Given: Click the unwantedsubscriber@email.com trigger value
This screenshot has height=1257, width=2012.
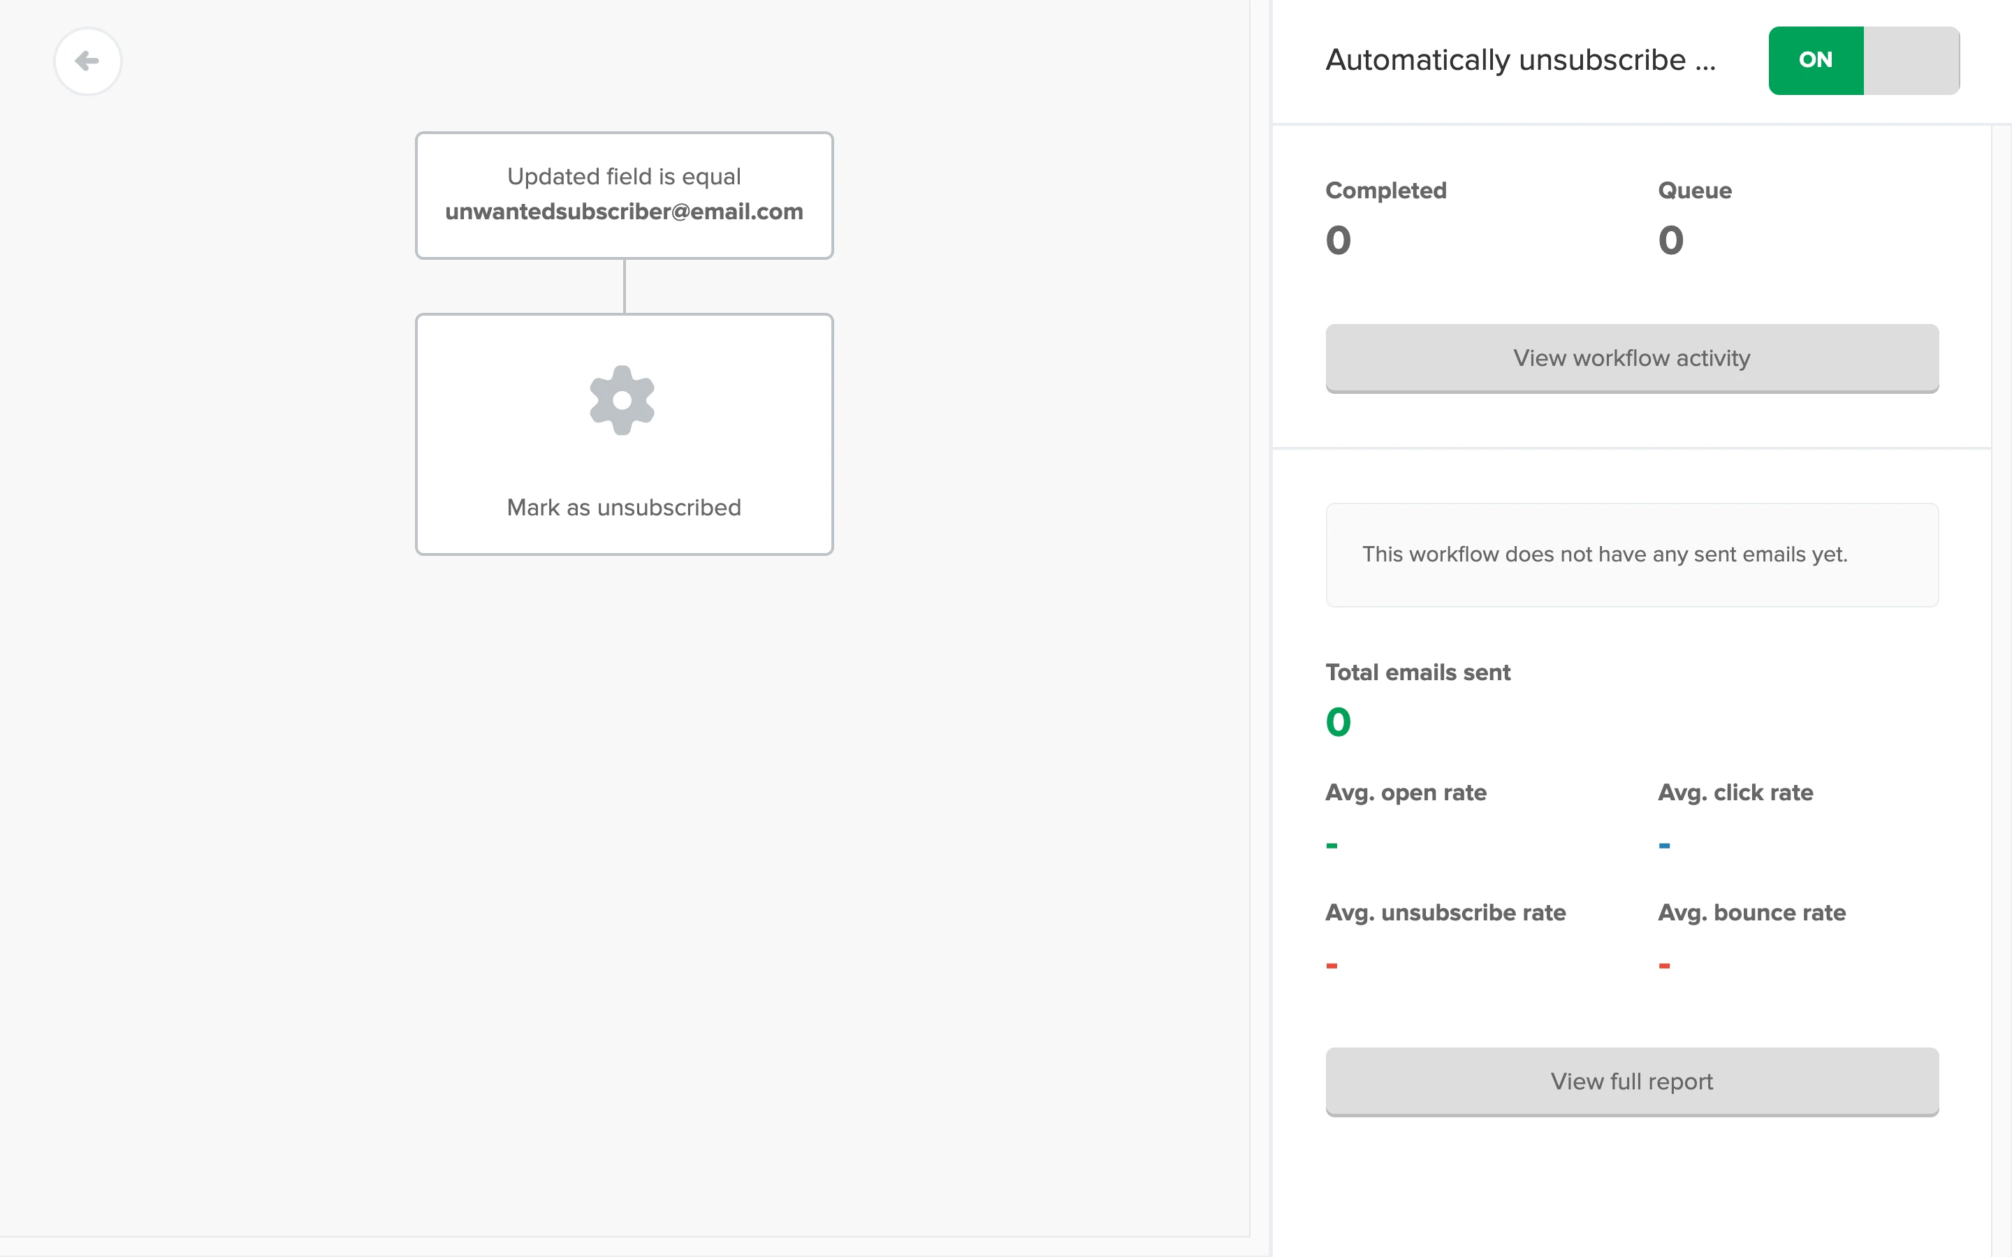Looking at the screenshot, I should click(624, 212).
